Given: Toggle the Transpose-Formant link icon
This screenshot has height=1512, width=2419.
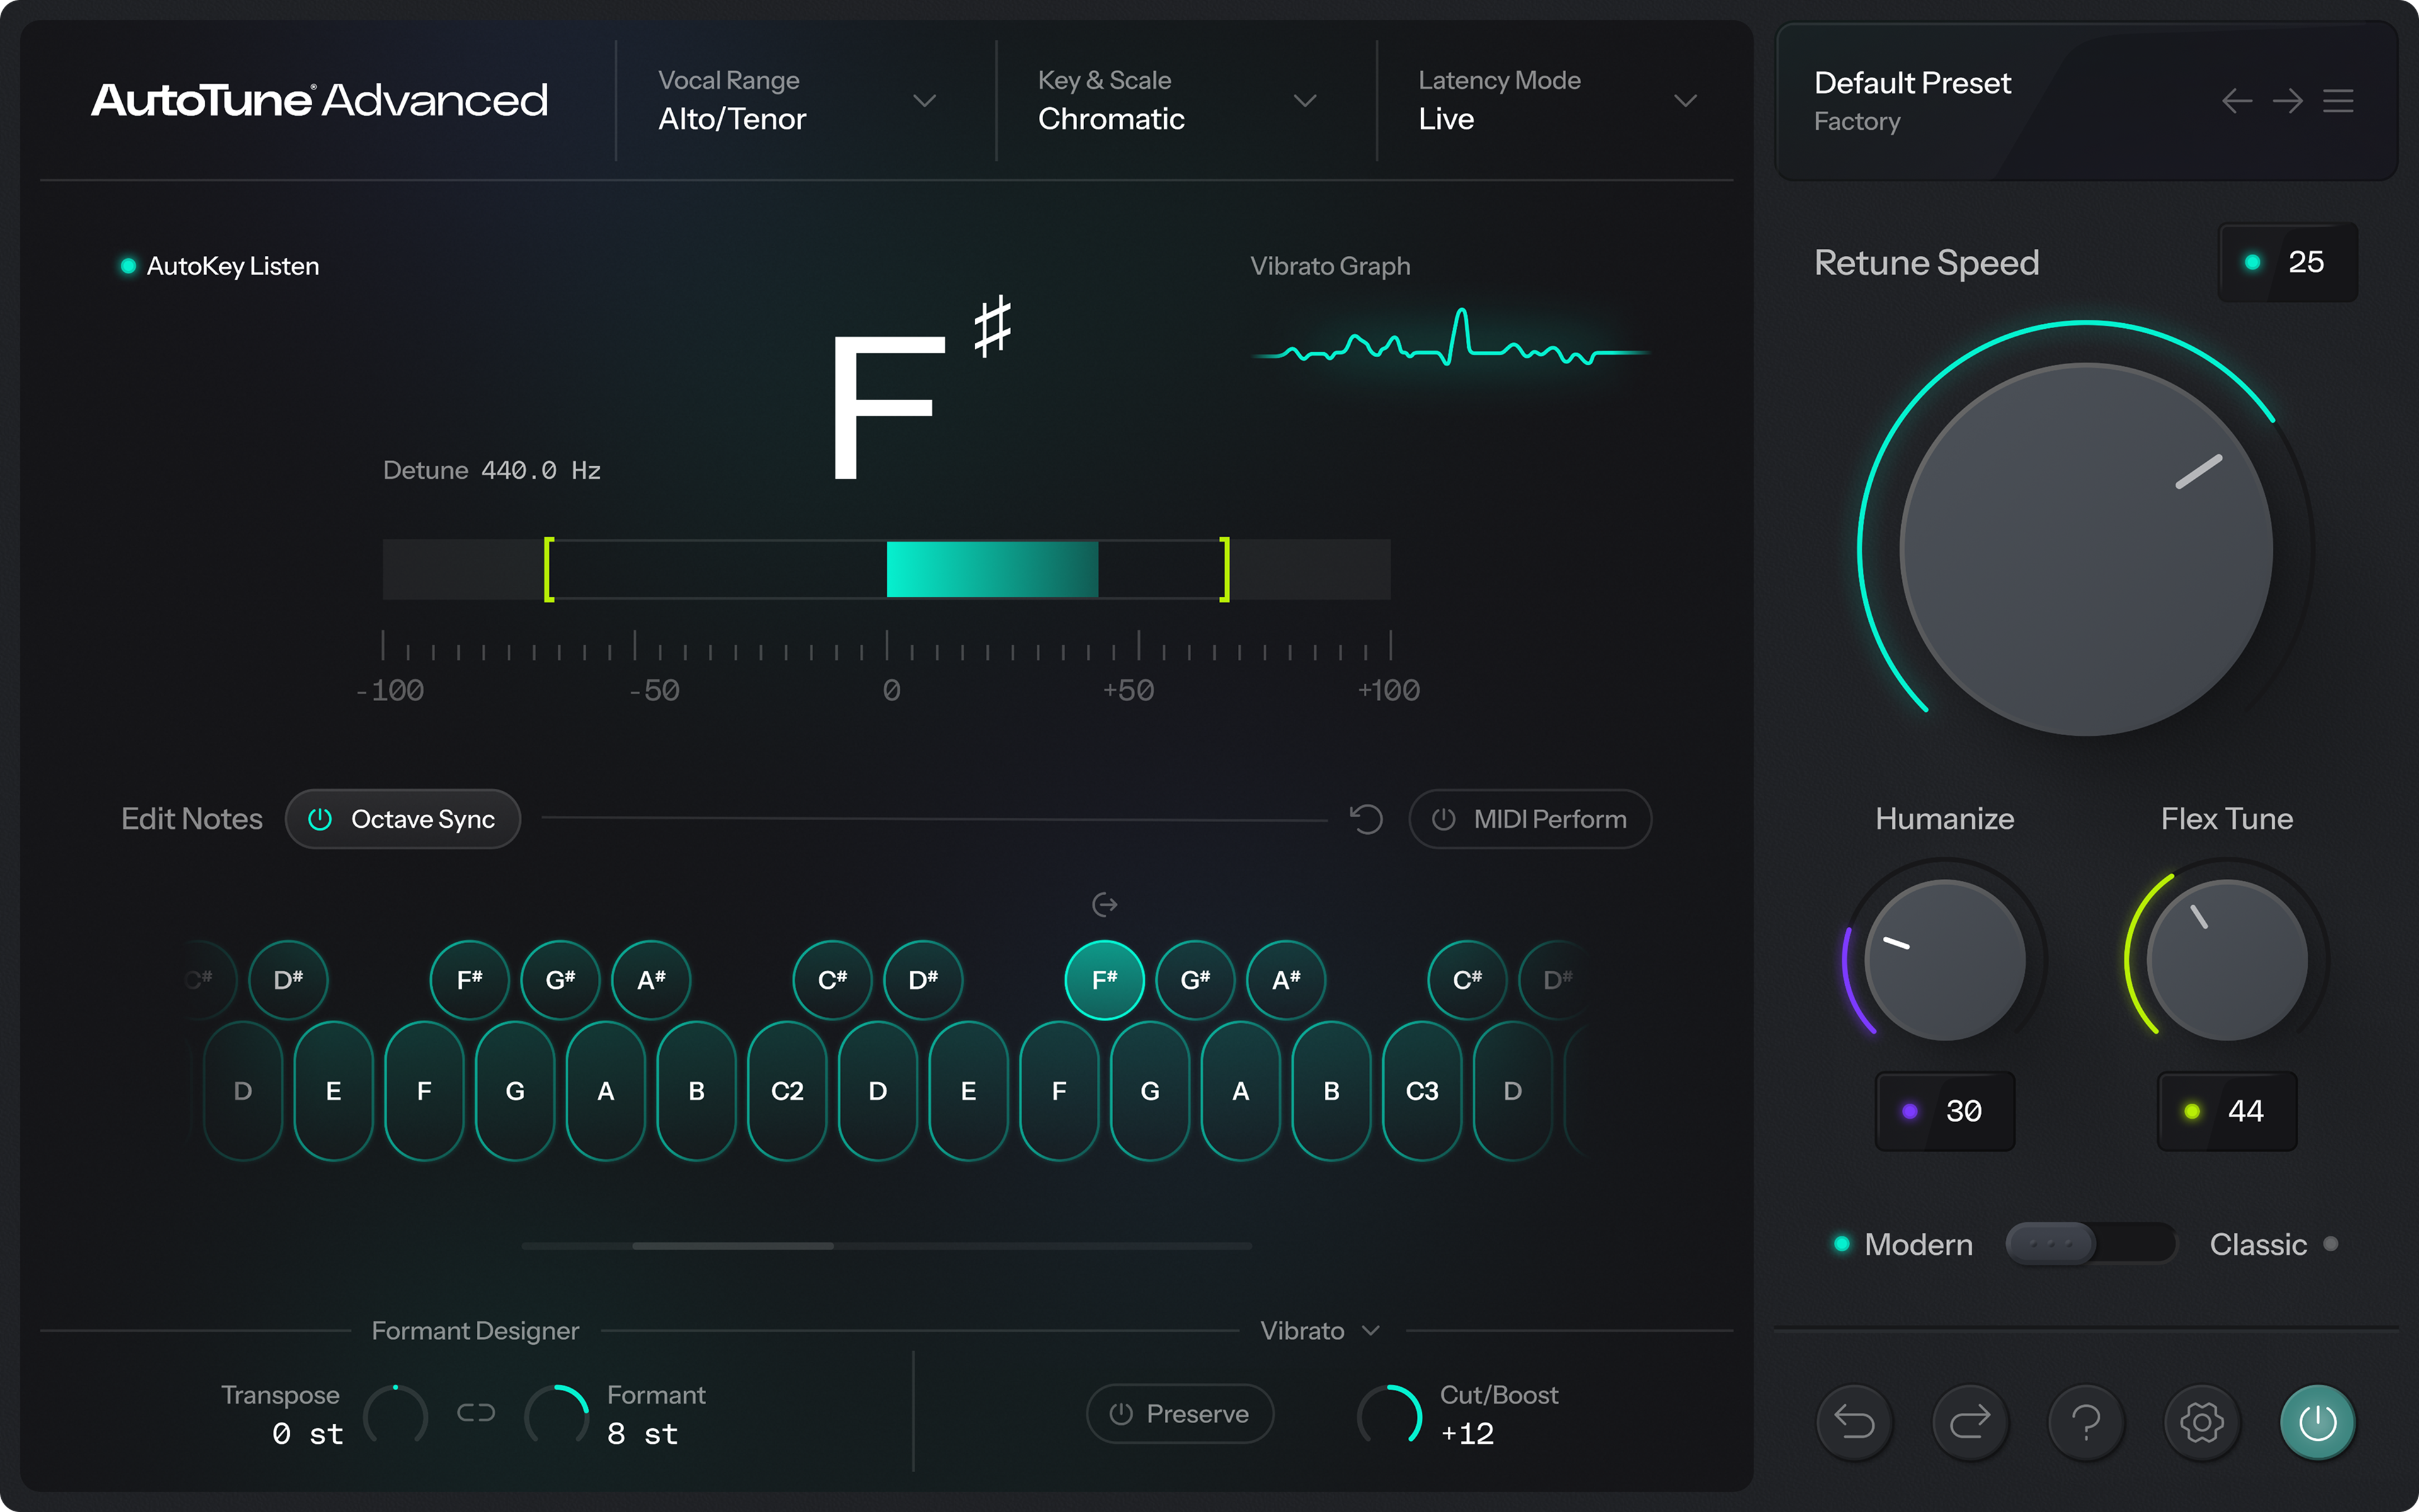Looking at the screenshot, I should [476, 1413].
